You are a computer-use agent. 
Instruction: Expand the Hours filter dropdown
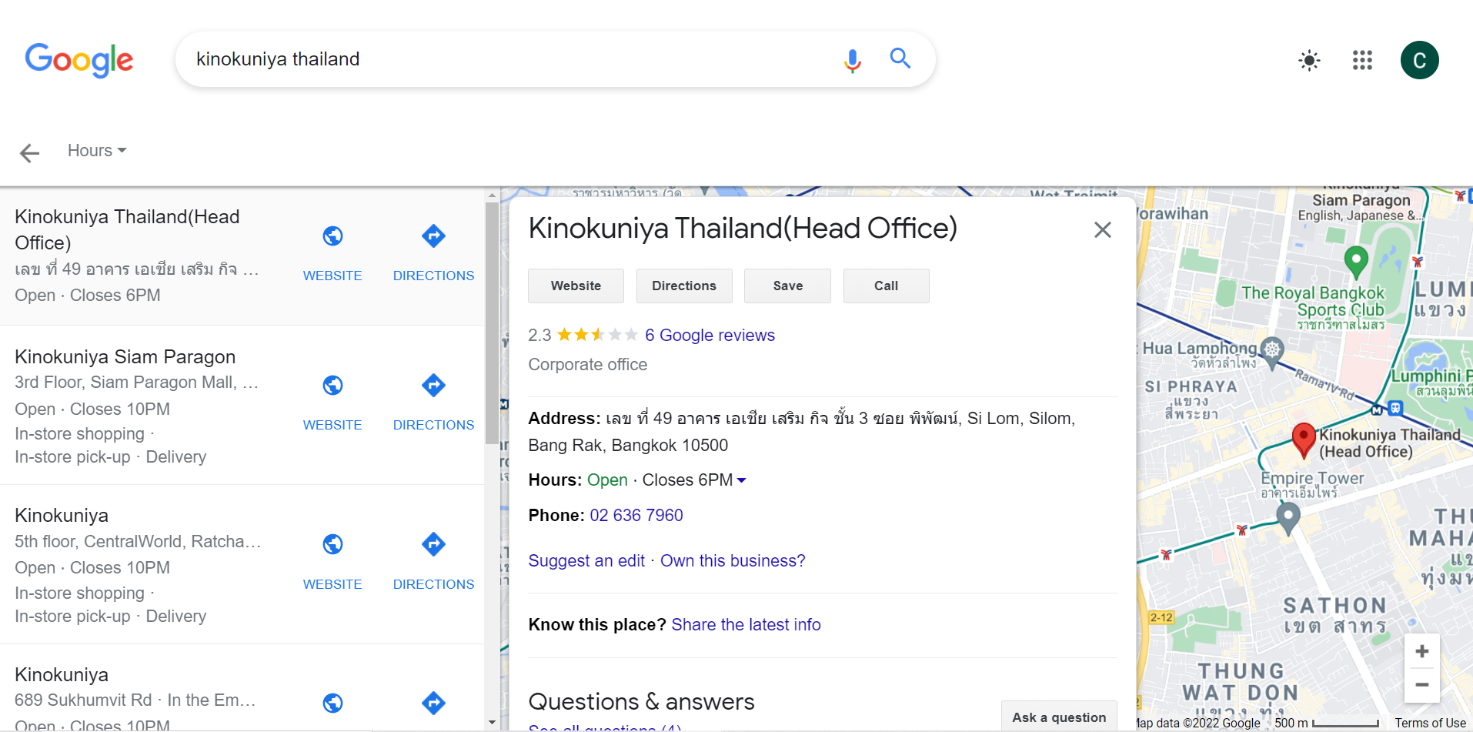(97, 151)
